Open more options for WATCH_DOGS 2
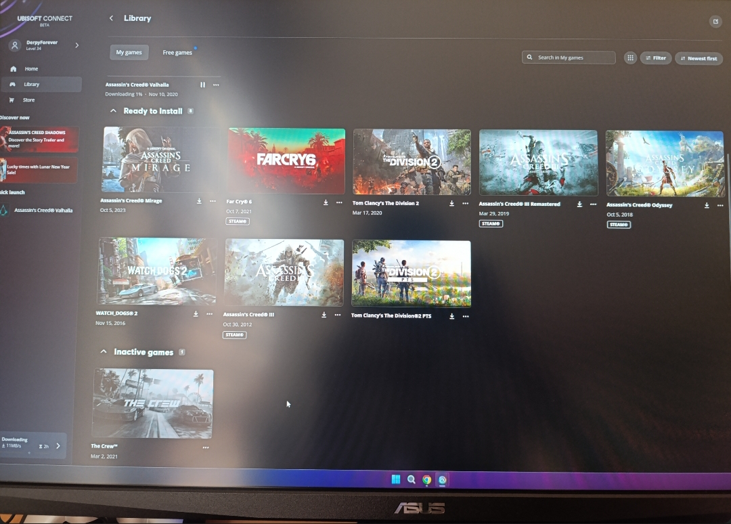This screenshot has width=731, height=524. click(209, 313)
